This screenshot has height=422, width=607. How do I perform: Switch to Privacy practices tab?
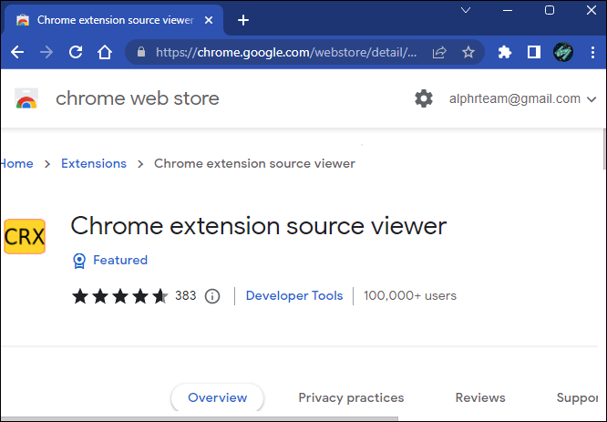[351, 397]
